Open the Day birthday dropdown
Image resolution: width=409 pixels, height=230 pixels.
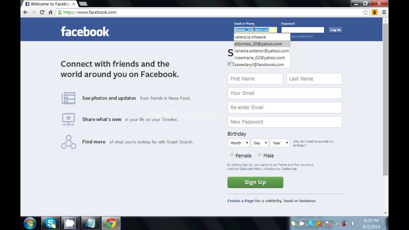tap(260, 143)
